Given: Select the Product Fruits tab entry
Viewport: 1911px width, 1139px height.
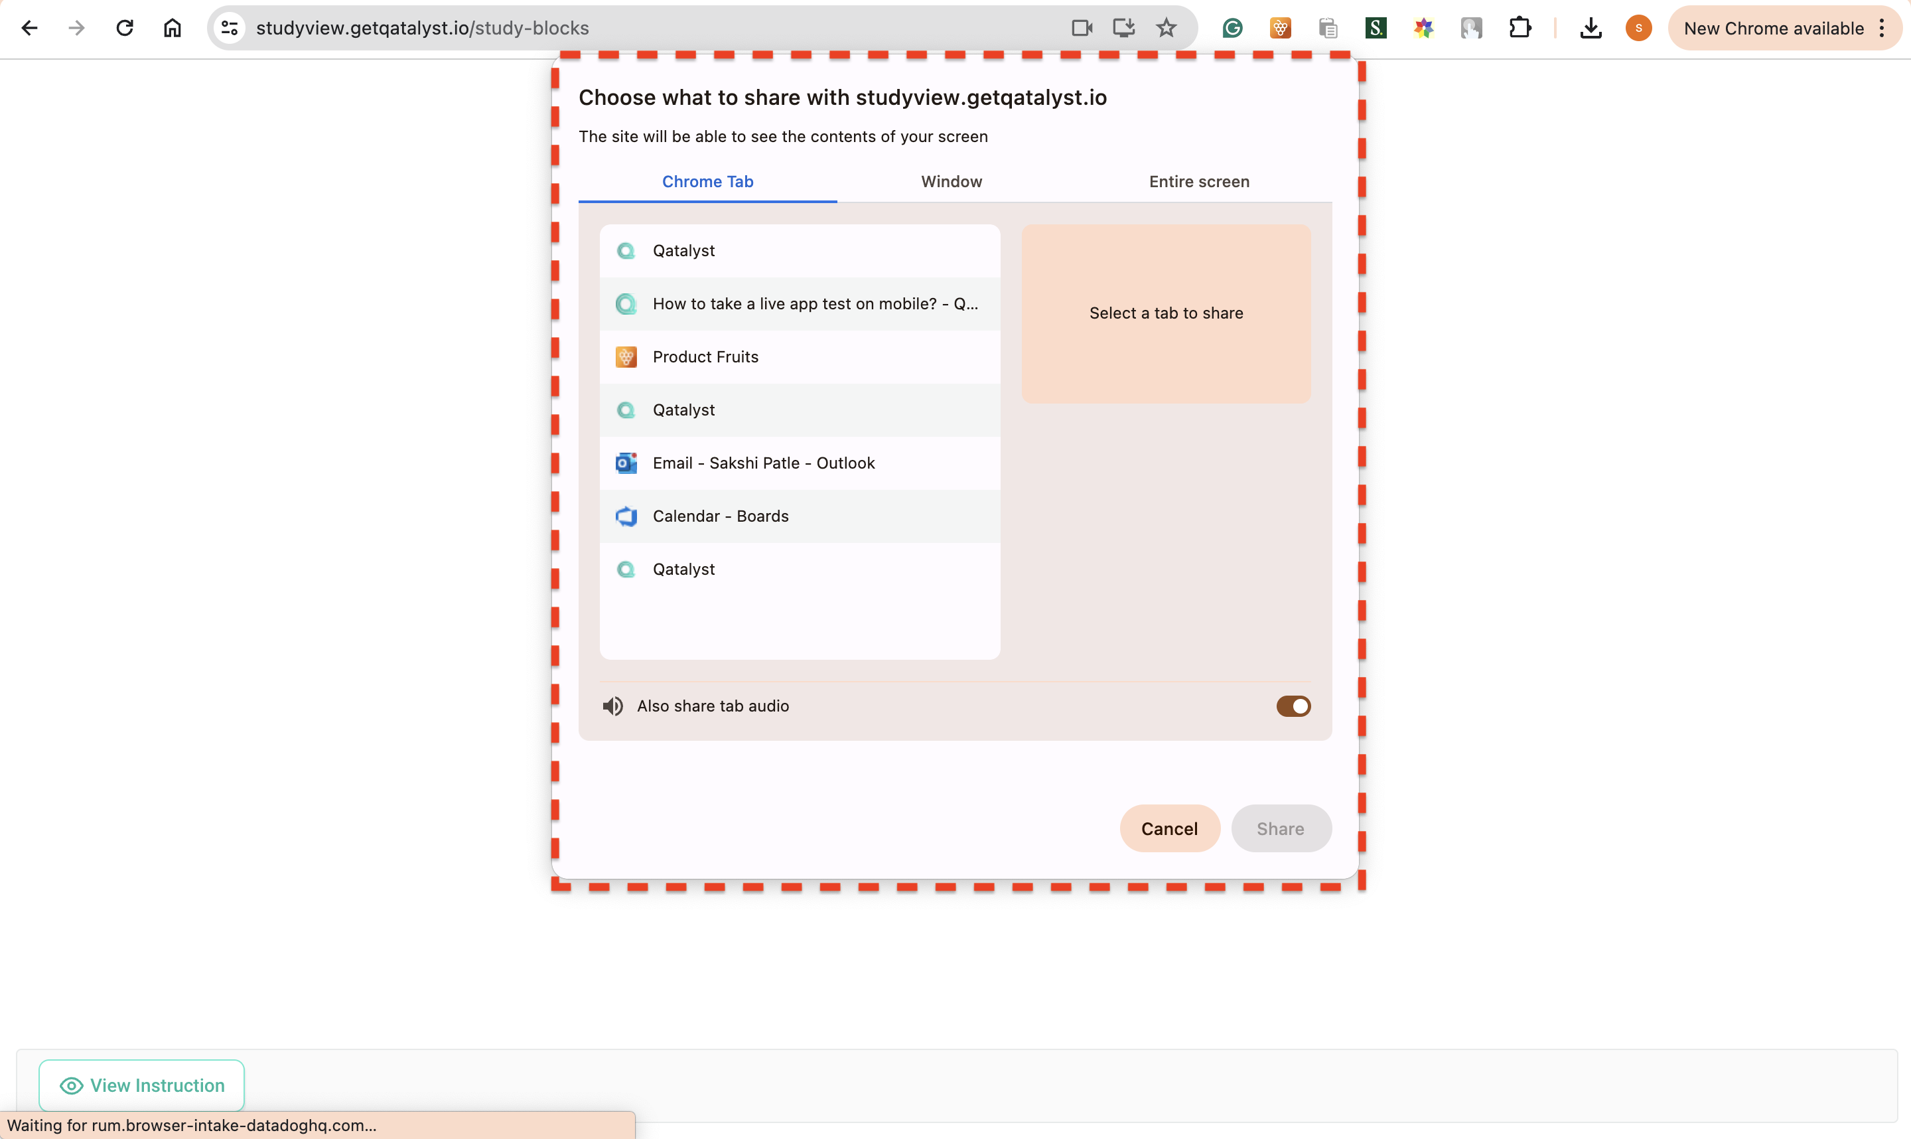Looking at the screenshot, I should point(800,357).
